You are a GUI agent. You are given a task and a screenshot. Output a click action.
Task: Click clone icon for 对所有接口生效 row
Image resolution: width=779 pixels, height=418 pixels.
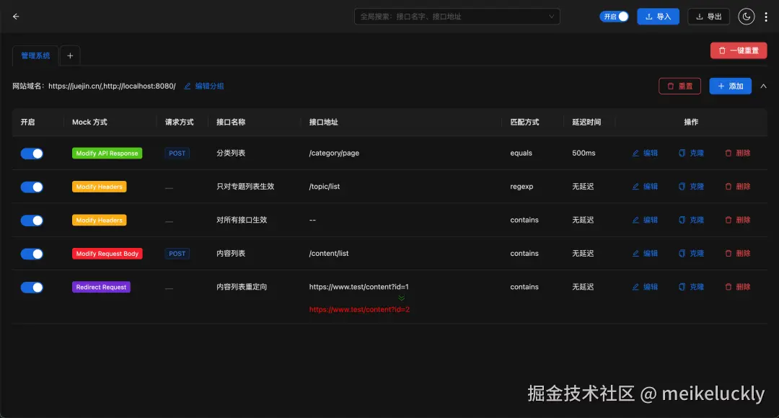682,220
